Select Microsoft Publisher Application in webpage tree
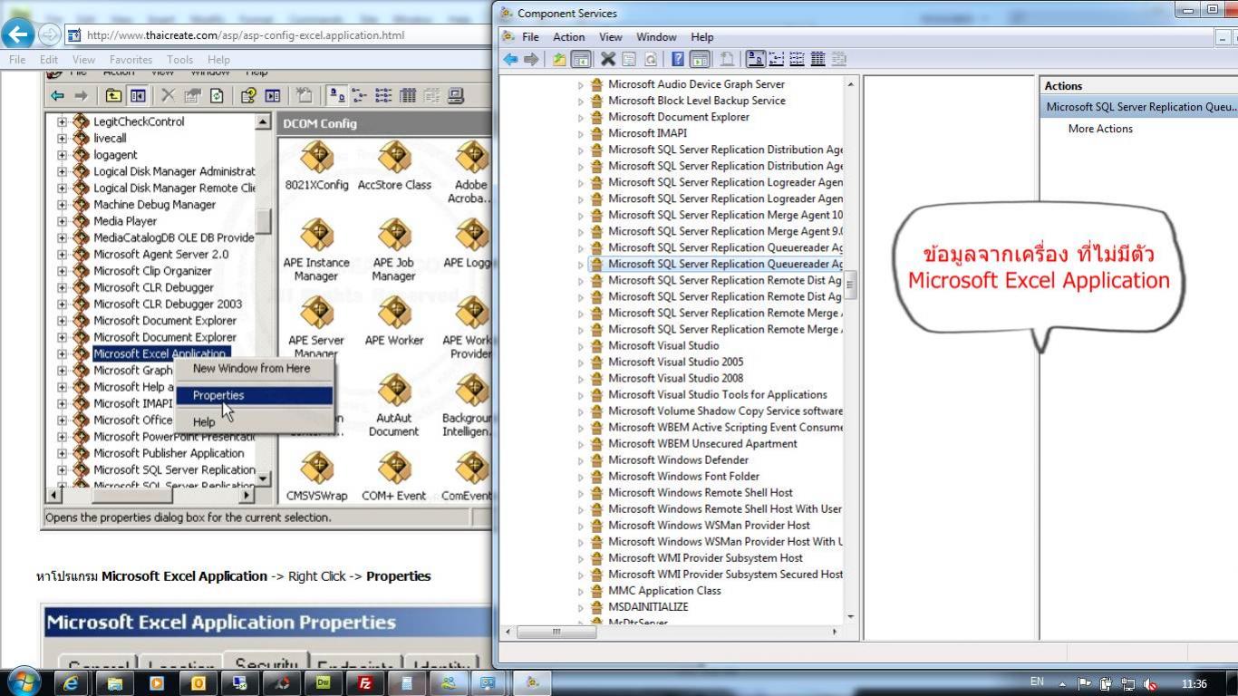The height and width of the screenshot is (696, 1238). [x=169, y=453]
